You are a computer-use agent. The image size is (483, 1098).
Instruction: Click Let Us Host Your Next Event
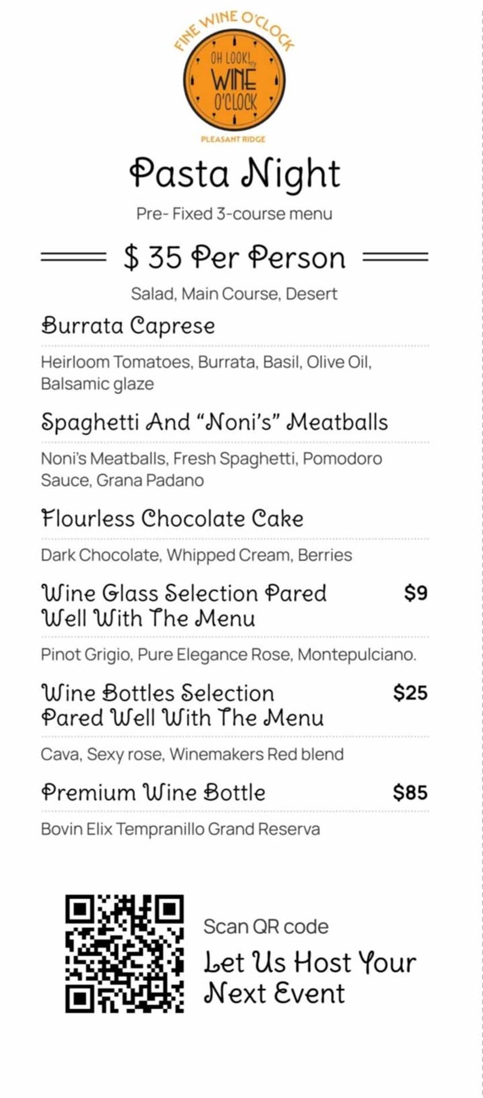[310, 977]
